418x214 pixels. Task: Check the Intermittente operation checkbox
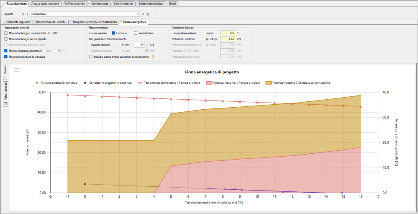[x=136, y=33]
